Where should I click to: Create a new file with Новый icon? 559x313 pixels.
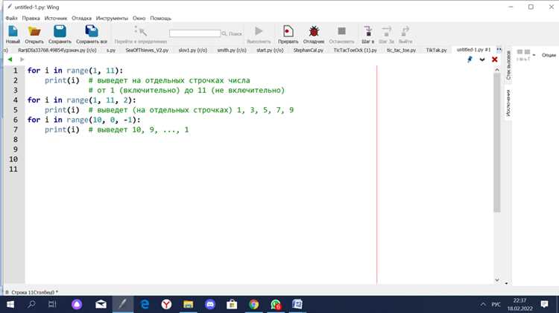[13, 32]
